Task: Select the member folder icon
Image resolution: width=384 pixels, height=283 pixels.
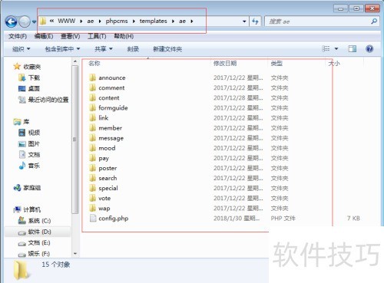Action: click(93, 128)
